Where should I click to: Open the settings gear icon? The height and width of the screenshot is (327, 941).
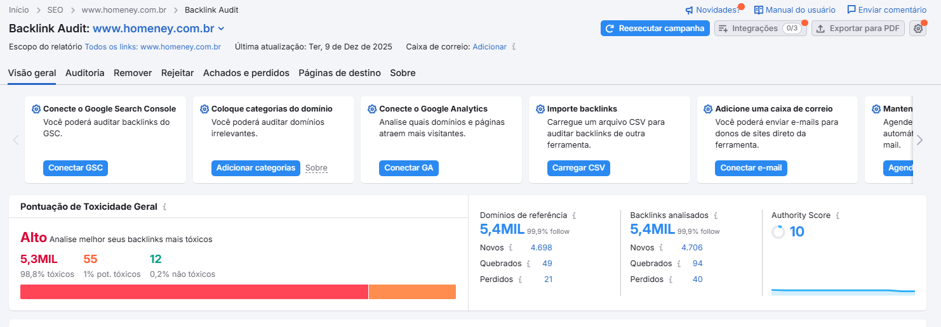[x=918, y=29]
